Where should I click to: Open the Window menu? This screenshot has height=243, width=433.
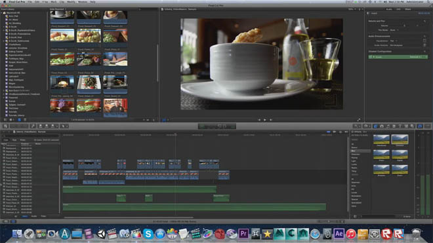pyautogui.click(x=82, y=2)
